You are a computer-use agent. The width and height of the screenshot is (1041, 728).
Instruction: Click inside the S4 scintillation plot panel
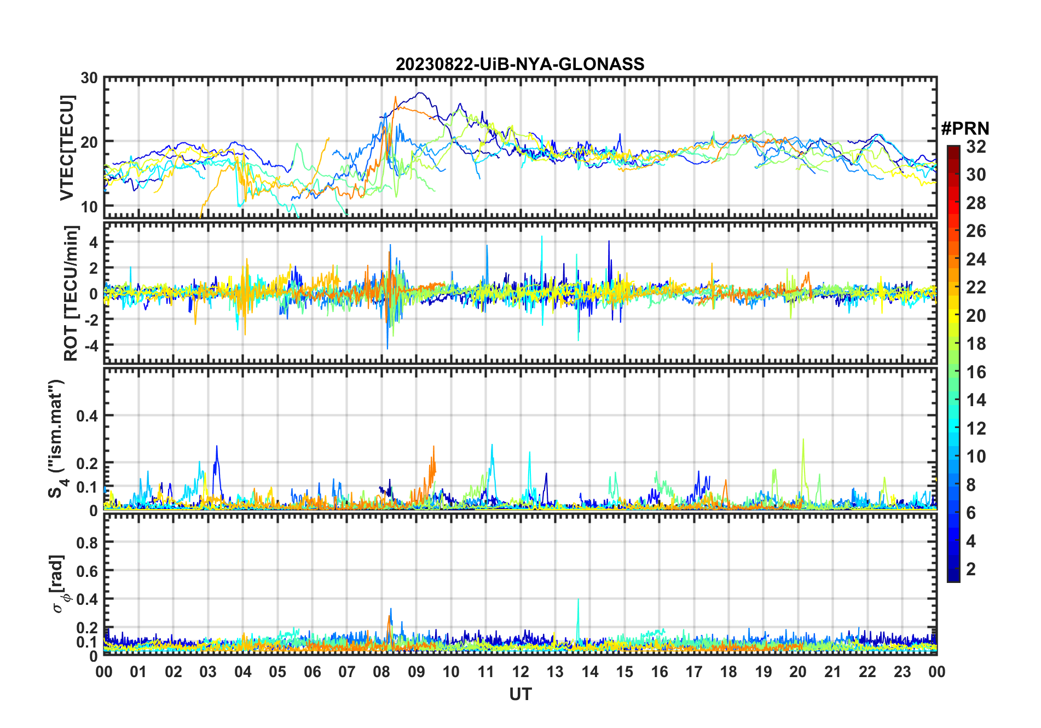click(520, 438)
